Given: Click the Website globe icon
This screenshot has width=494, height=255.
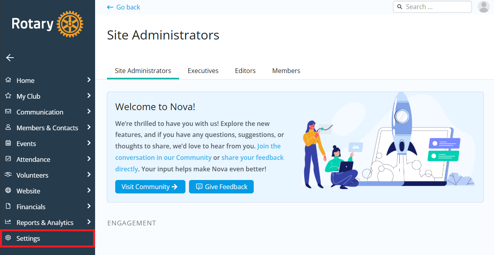Looking at the screenshot, I should (x=8, y=191).
